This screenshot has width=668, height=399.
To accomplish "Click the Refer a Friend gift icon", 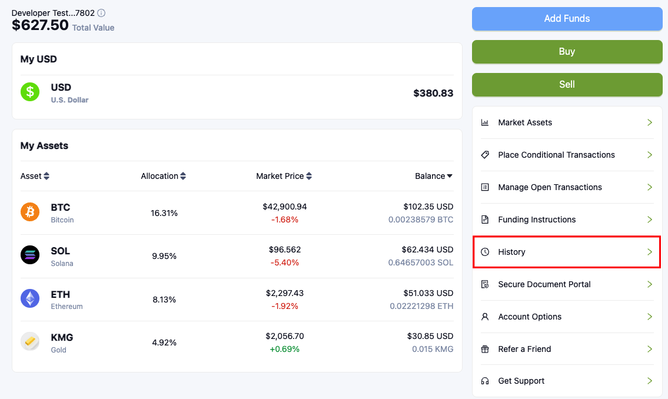I will 485,349.
